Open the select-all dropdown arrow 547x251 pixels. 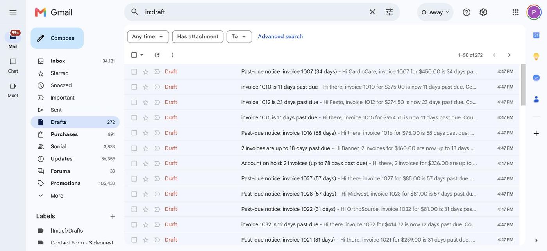point(142,55)
